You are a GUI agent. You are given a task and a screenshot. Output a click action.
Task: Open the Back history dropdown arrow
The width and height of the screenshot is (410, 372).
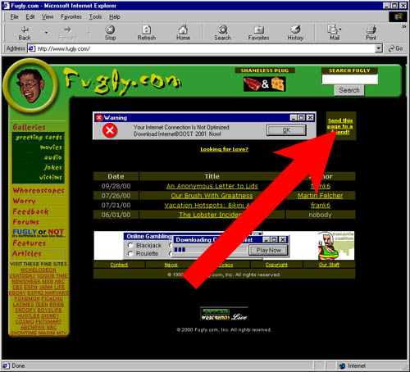coord(46,33)
